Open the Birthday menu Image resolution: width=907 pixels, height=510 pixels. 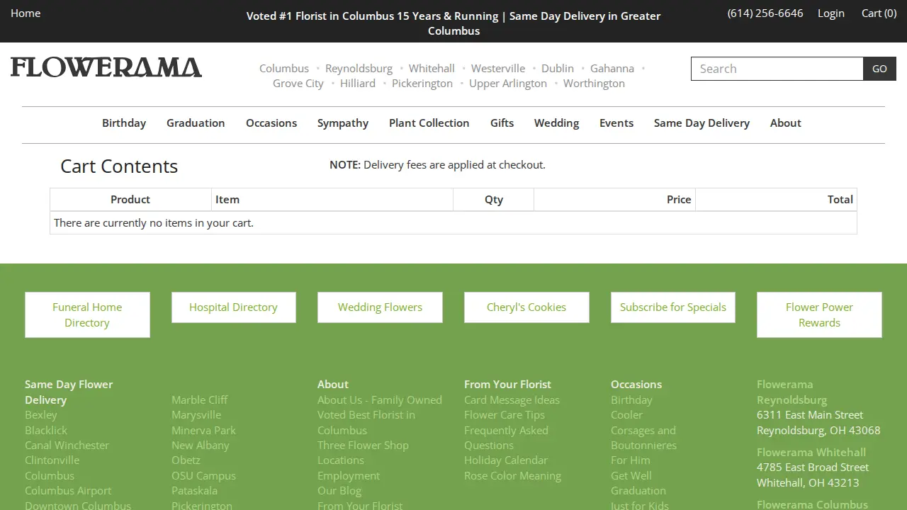tap(124, 123)
